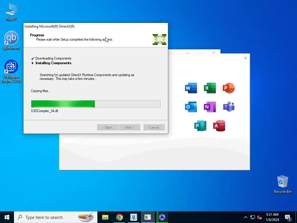Click the OneNote icon in Office window
The image size is (297, 223).
coord(210,107)
